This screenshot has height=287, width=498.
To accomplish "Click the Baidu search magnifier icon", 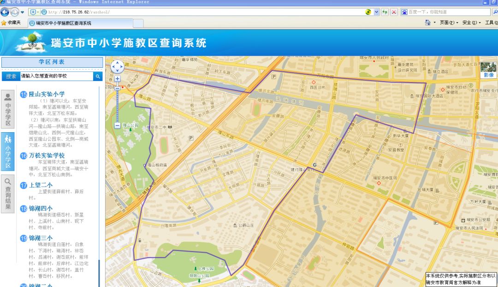I will click(x=495, y=11).
